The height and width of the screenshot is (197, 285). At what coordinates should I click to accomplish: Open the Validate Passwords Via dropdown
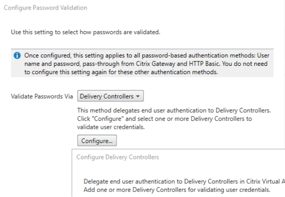tap(111, 96)
